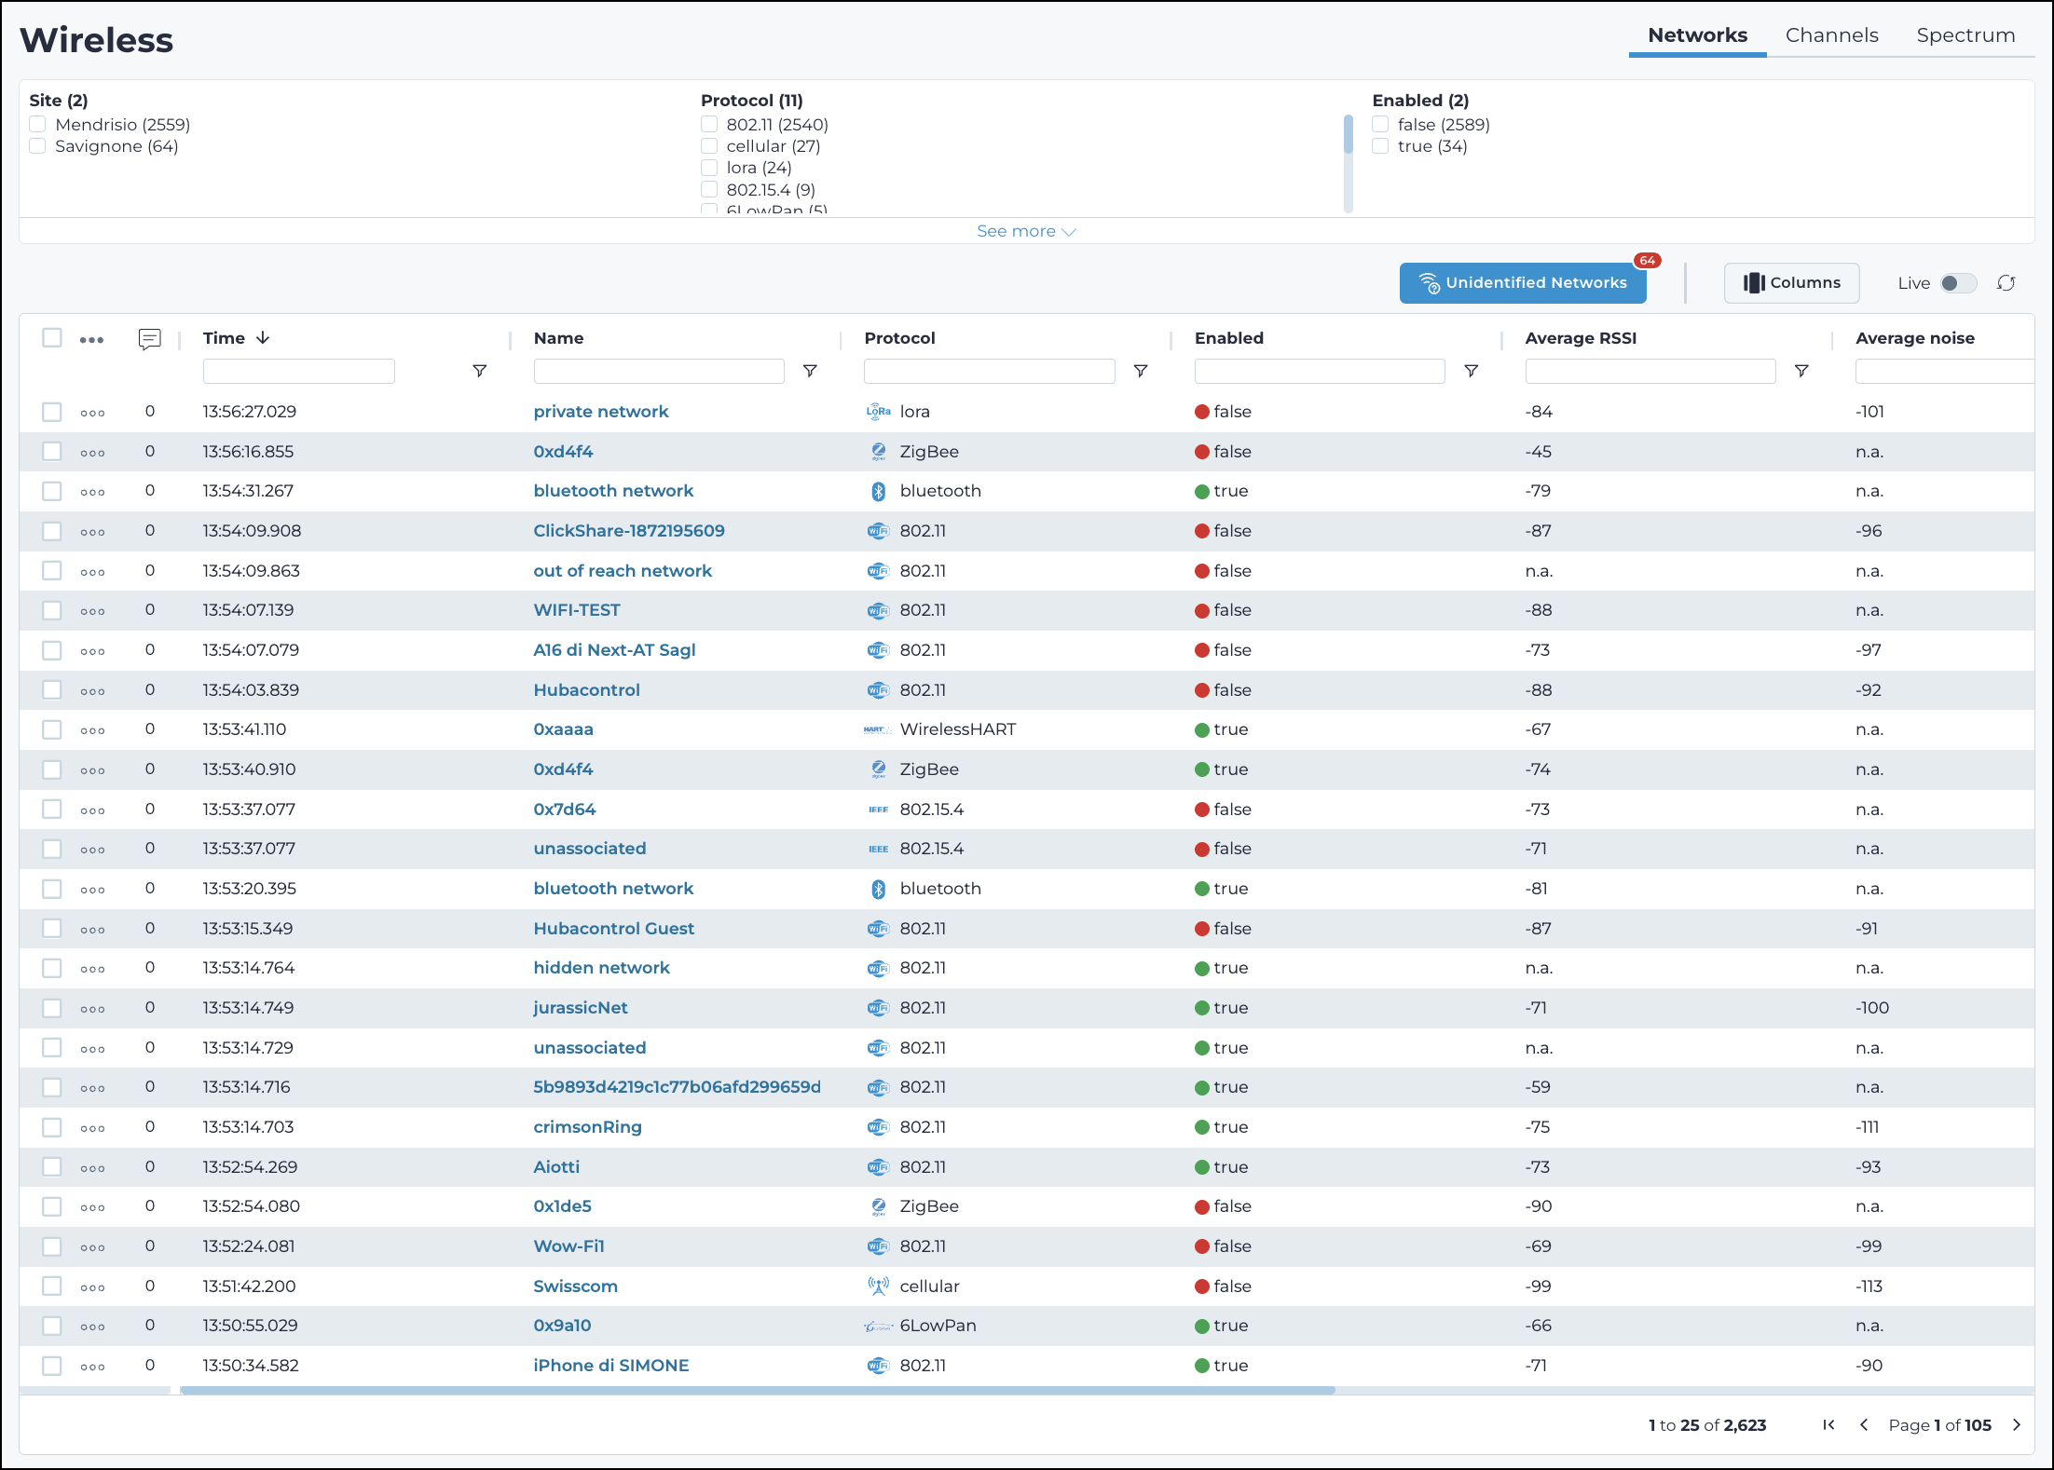Check the 802.11 protocol filter
The image size is (2054, 1470).
click(x=709, y=124)
